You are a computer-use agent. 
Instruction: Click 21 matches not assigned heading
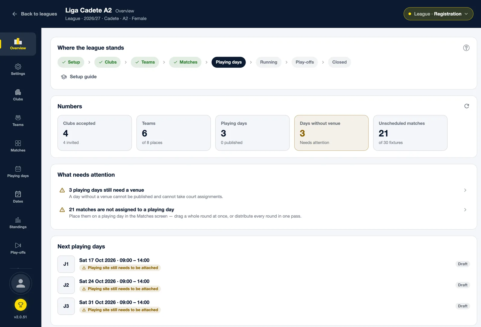[x=121, y=209]
